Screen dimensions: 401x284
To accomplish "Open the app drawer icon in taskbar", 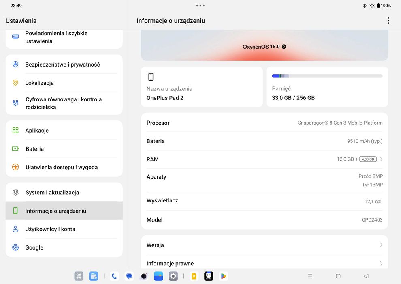I will coord(79,276).
